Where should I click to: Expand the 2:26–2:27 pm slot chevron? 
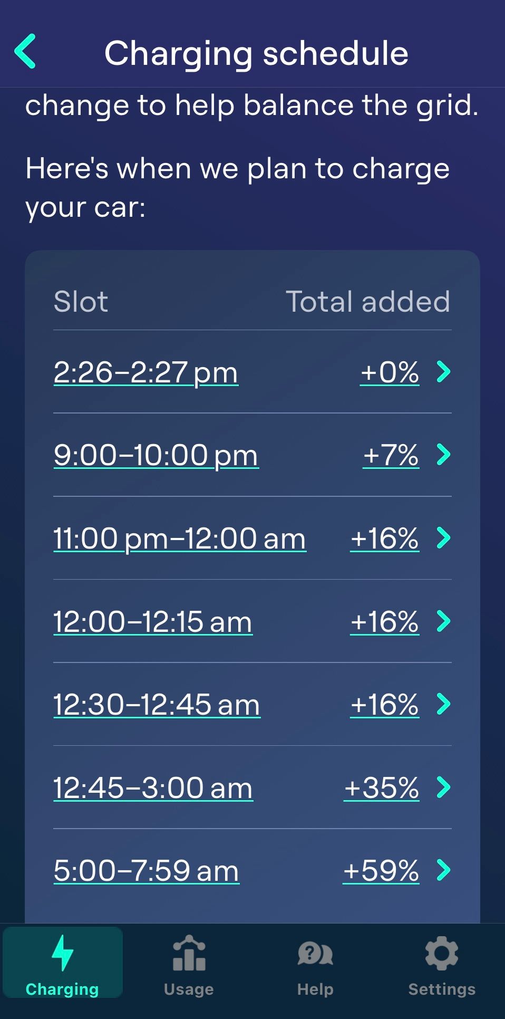point(444,372)
